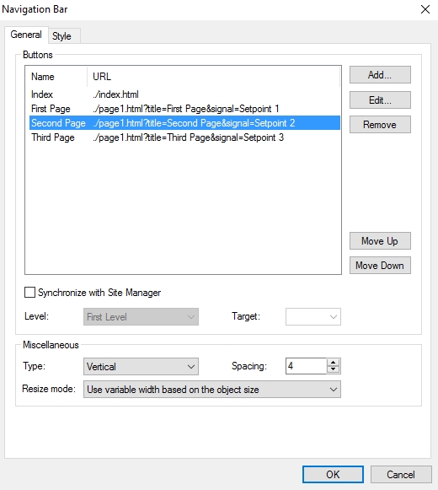
Task: Remove the selected navigation button
Action: tap(380, 125)
